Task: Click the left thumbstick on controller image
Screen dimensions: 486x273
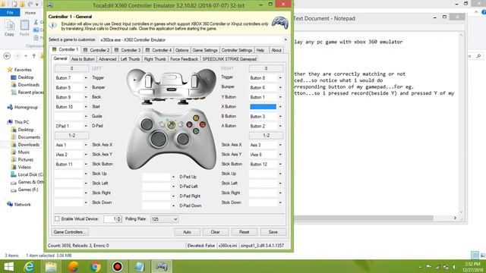Action: 147,124
